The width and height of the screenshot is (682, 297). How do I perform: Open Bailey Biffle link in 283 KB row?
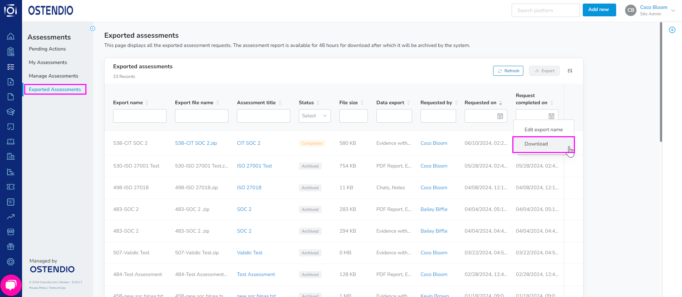(434, 210)
